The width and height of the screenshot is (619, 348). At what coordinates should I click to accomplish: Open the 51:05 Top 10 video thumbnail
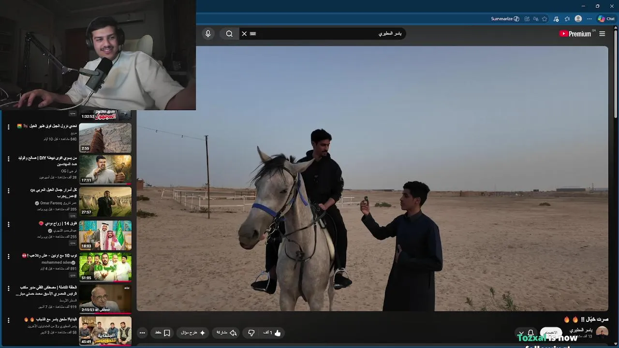tap(105, 267)
